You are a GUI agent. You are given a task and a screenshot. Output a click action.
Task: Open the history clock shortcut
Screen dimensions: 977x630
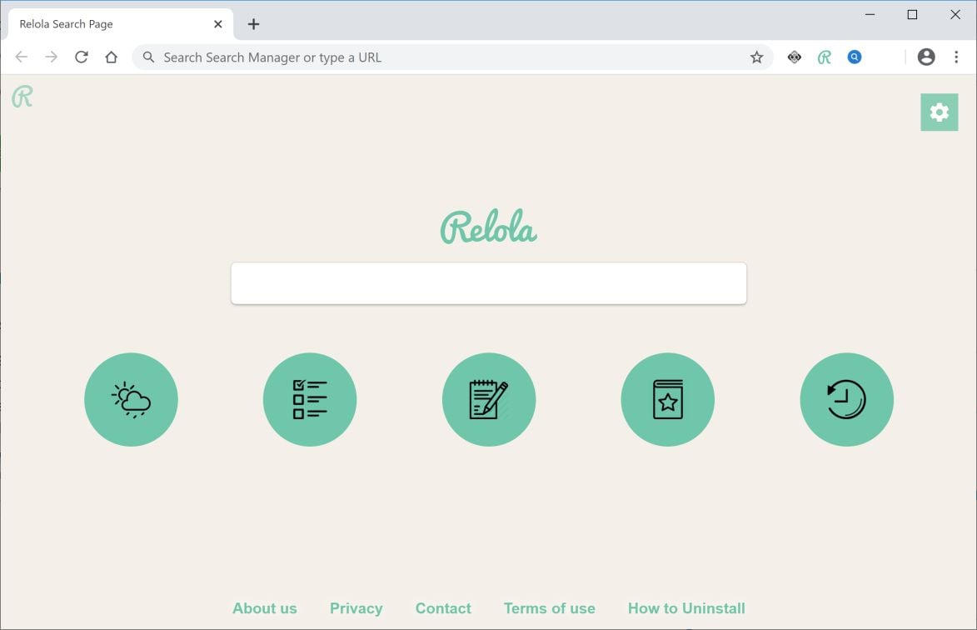(x=846, y=399)
